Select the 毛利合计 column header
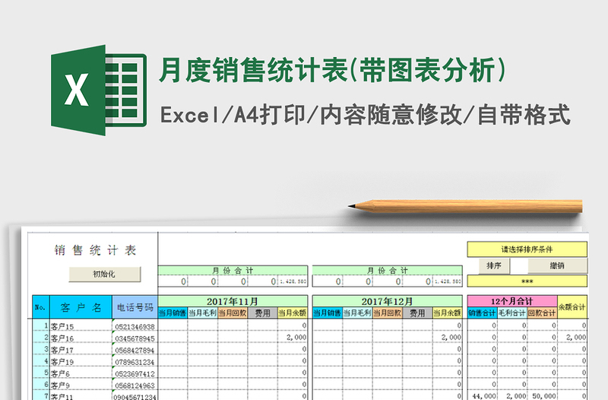608x400 pixels. (512, 313)
